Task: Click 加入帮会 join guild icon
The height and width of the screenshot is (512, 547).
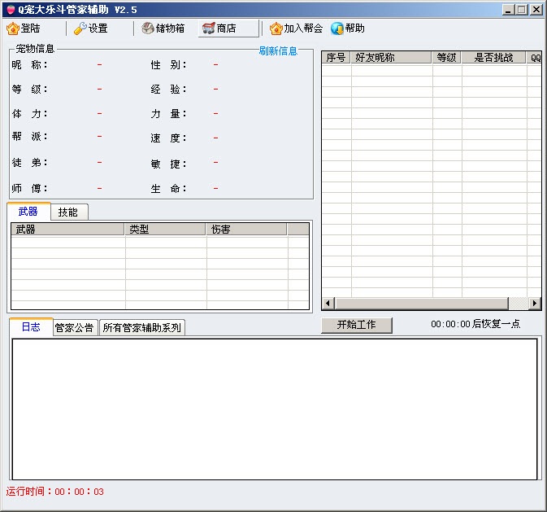Action: tap(276, 28)
